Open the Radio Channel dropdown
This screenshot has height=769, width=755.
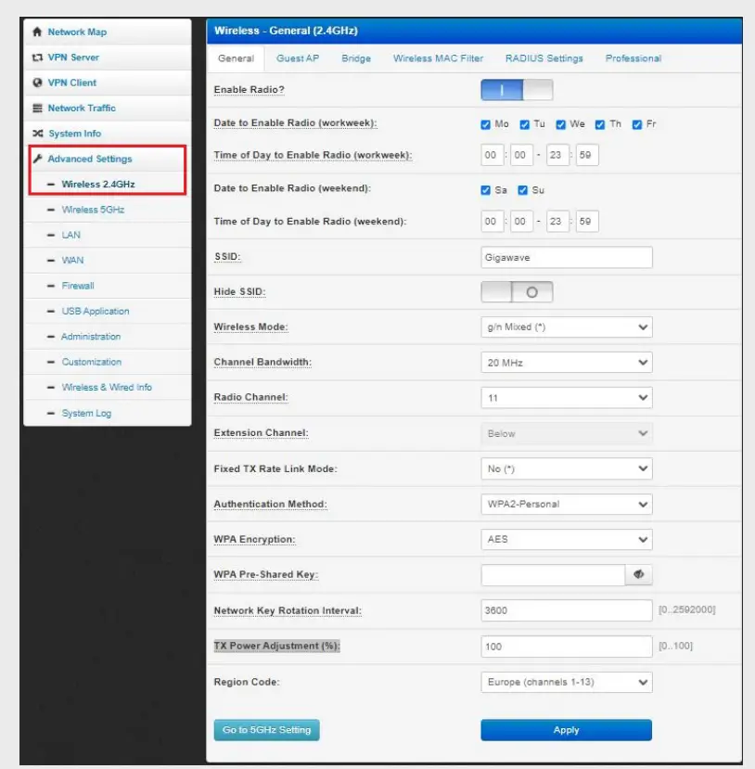(566, 398)
